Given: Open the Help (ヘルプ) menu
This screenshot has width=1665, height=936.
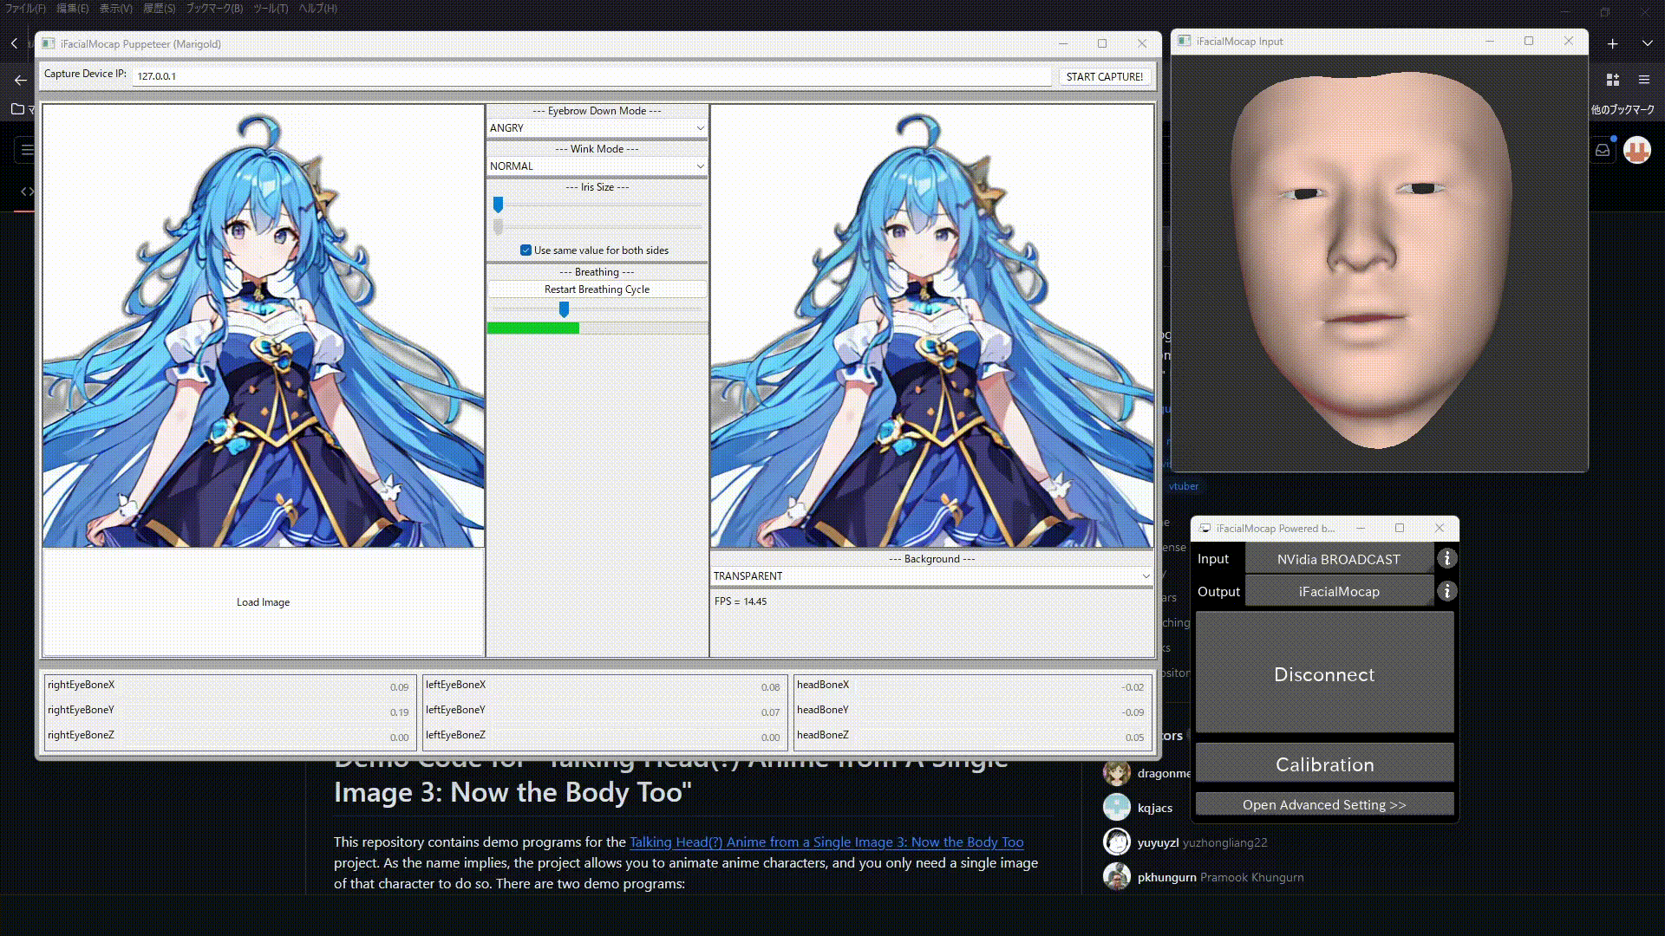Looking at the screenshot, I should (317, 8).
